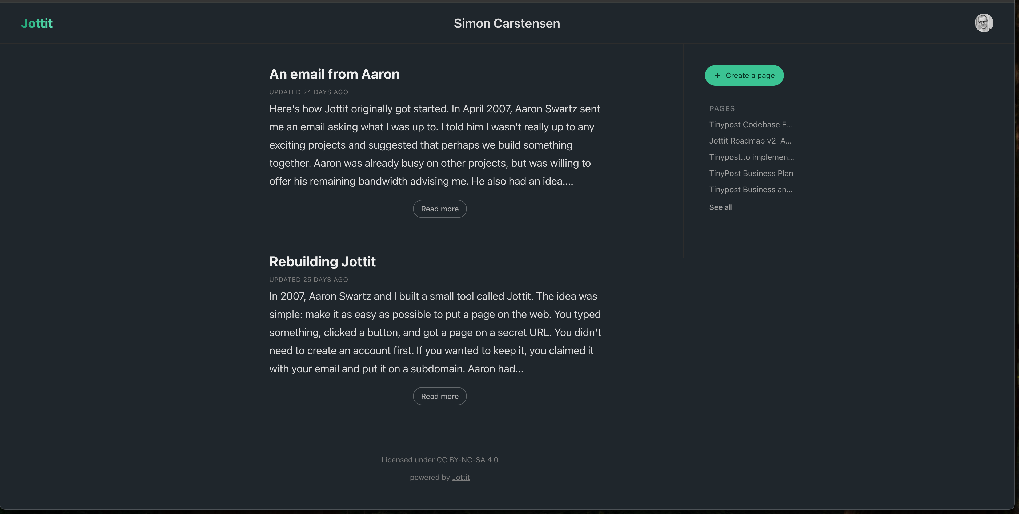Expand the page list with See all

tap(720, 207)
